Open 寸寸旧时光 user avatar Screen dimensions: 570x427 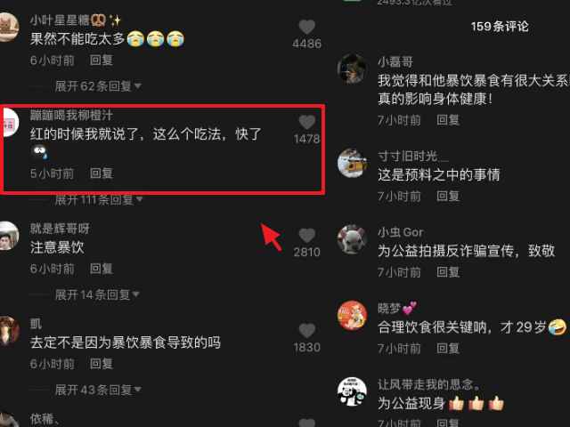click(352, 163)
